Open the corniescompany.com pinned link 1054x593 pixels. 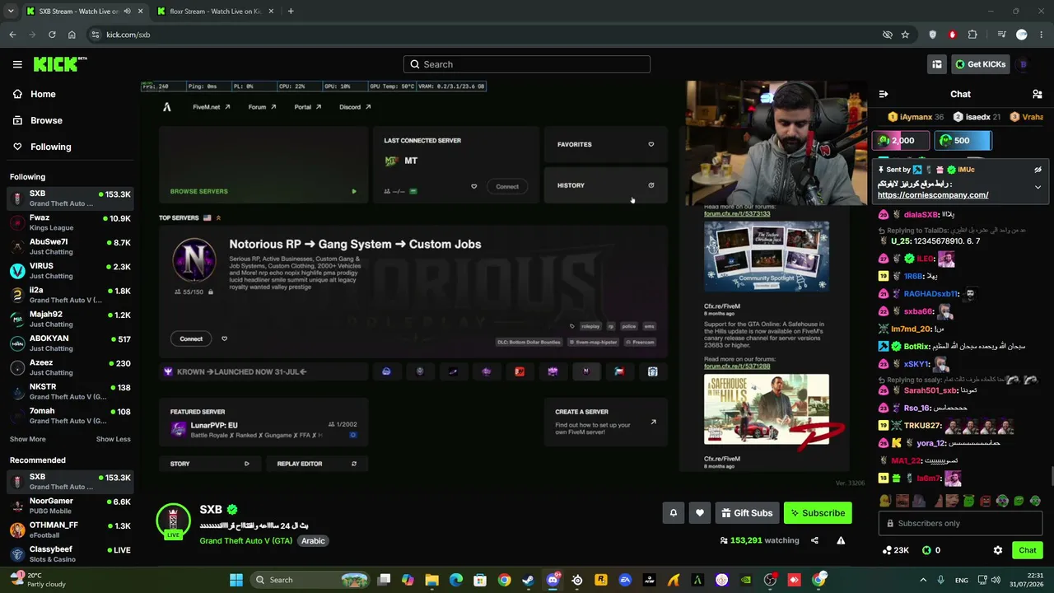[933, 195]
